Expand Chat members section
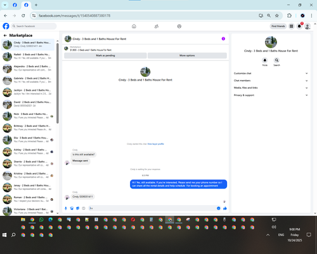 point(271,81)
